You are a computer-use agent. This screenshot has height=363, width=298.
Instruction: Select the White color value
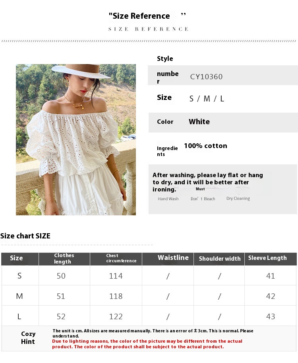[199, 122]
